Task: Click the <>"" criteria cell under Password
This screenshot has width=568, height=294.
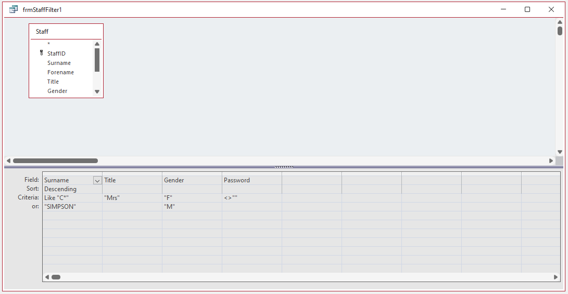Action: point(252,198)
